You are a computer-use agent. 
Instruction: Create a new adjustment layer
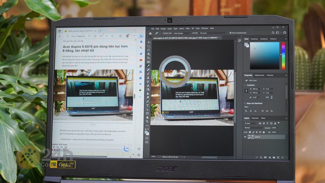270,157
